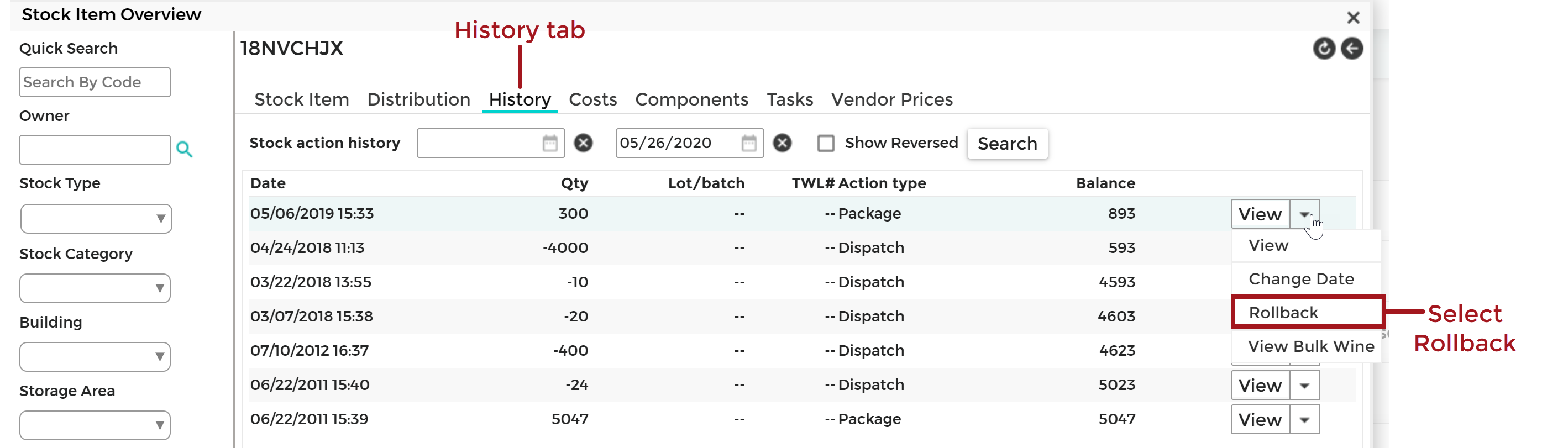Expand the Stock Type dropdown
Viewport: 1542px width, 448px height.
[x=96, y=219]
